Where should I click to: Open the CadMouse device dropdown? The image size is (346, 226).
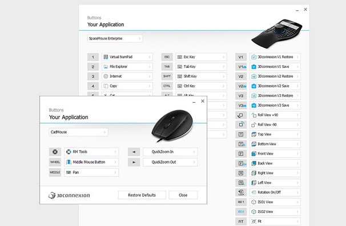click(78, 132)
